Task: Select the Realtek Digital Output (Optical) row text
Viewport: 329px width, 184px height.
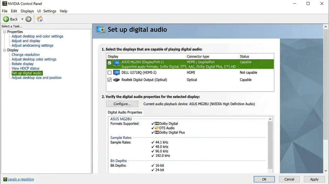Action: pyautogui.click(x=144, y=80)
